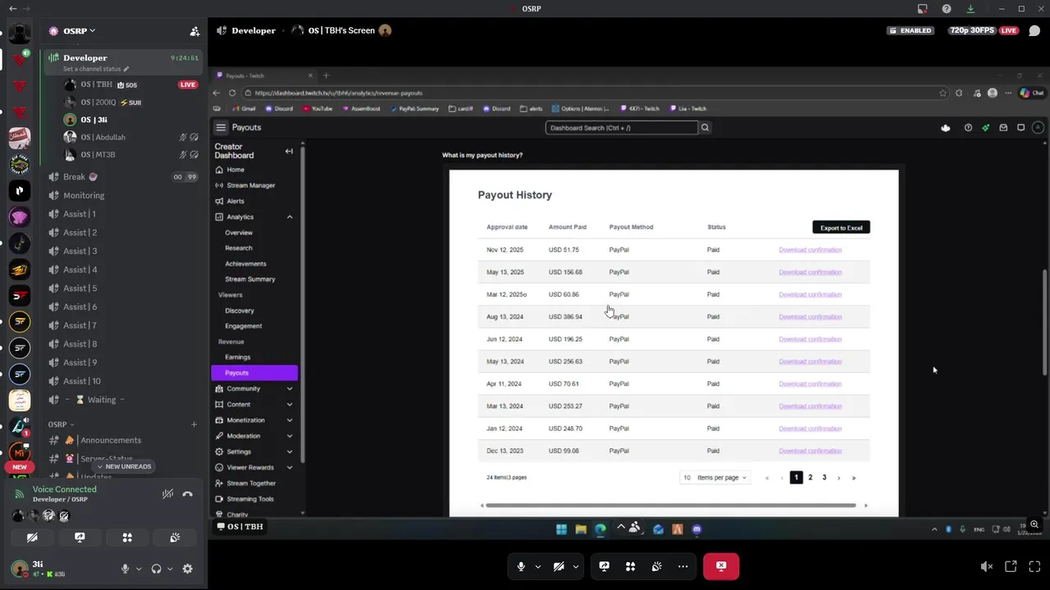Join the Break voice channel
This screenshot has width=1050, height=590.
click(123, 177)
